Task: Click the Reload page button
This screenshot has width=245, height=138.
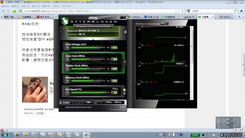Action: pyautogui.click(x=182, y=11)
